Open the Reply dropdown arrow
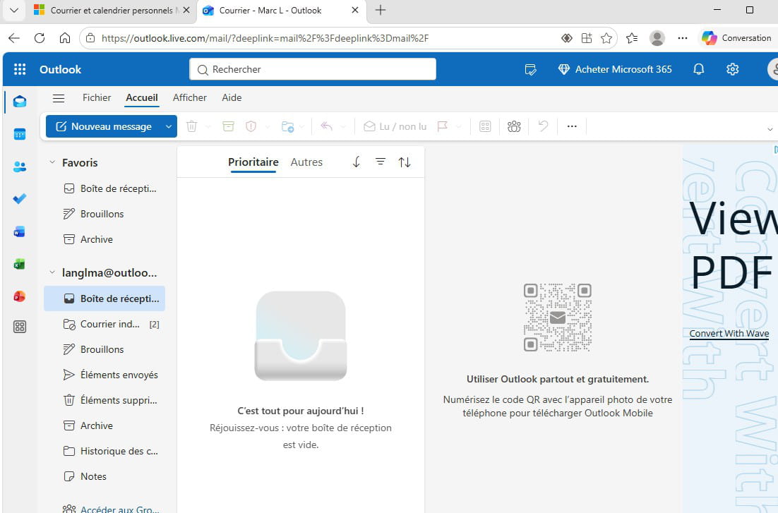Screen dimensions: 778x513 click(343, 127)
